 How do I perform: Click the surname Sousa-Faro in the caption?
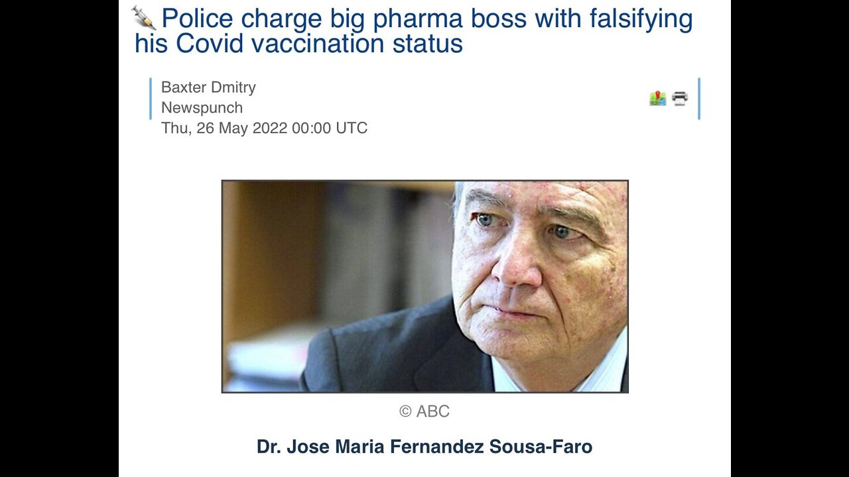[541, 447]
